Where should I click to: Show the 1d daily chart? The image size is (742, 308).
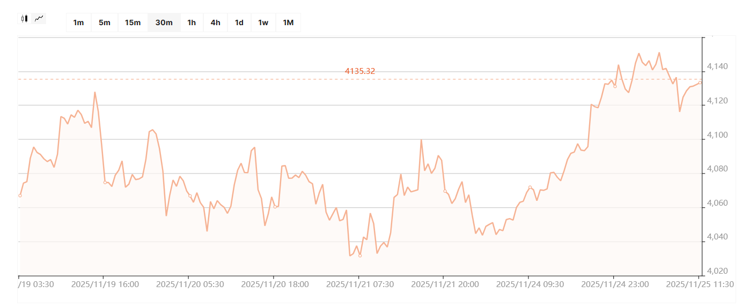click(239, 22)
